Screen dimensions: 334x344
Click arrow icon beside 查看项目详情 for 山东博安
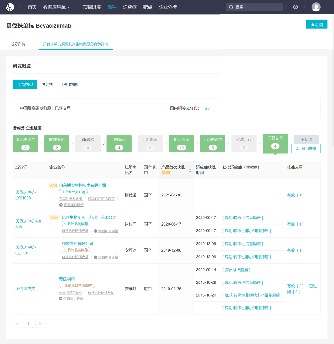(x=61, y=205)
